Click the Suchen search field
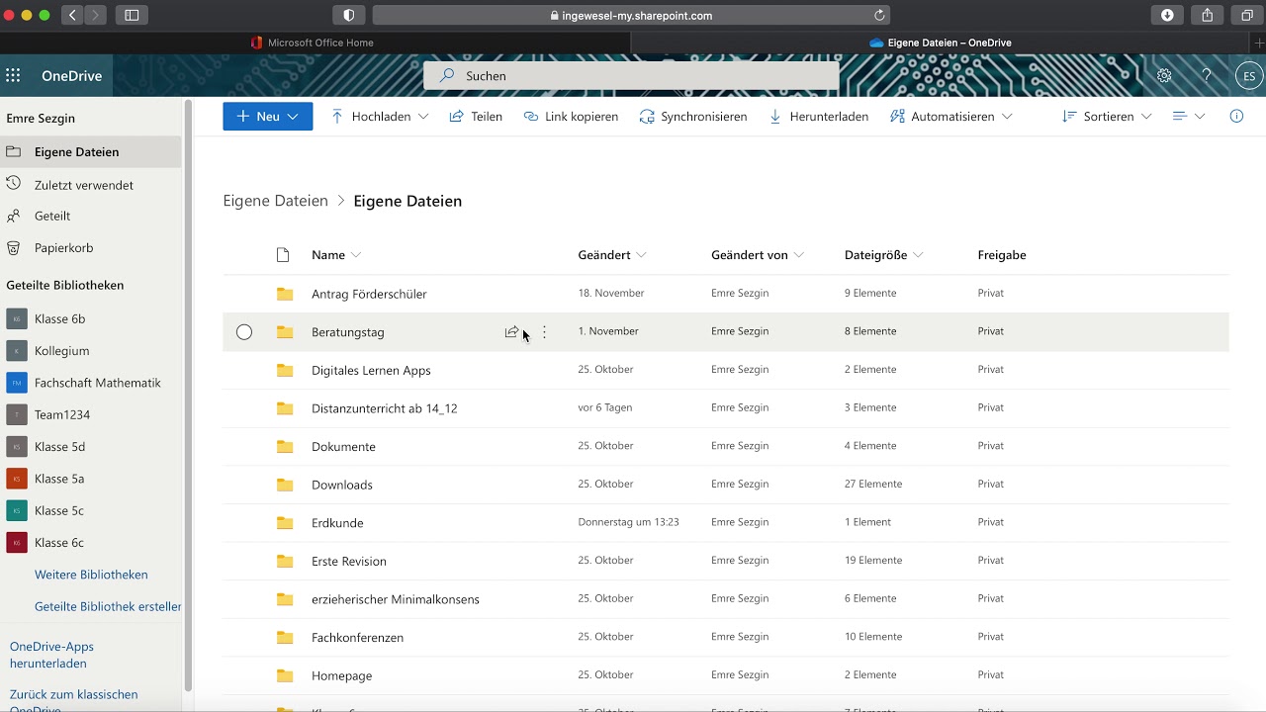The image size is (1266, 712). coord(631,75)
